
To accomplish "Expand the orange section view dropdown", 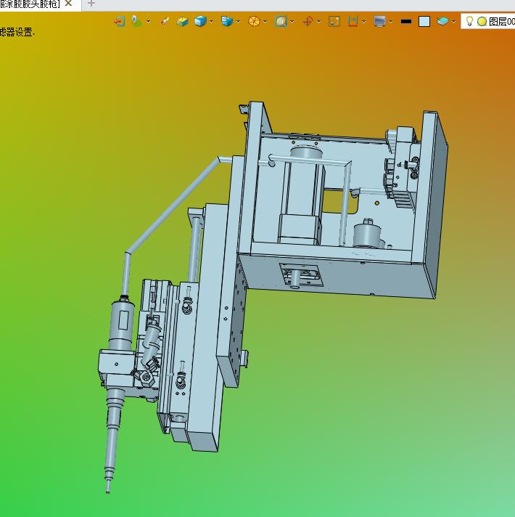I will [265, 22].
